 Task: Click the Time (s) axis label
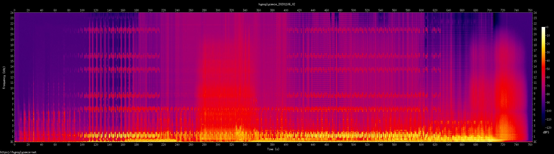pyautogui.click(x=273, y=149)
